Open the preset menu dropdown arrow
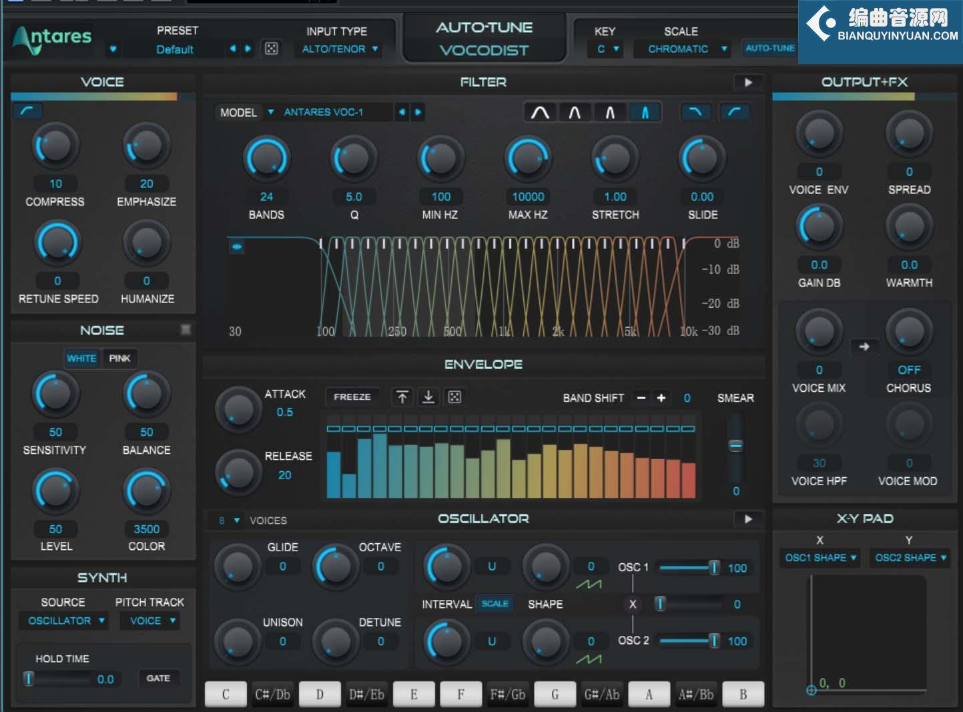Viewport: 963px width, 712px height. pos(113,49)
